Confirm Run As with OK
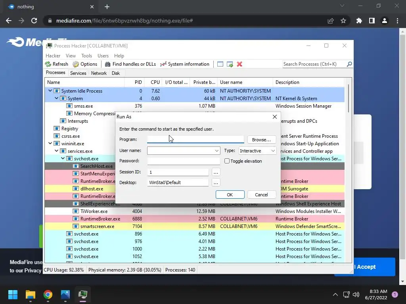Viewport: 406px width, 304px height. [230, 195]
